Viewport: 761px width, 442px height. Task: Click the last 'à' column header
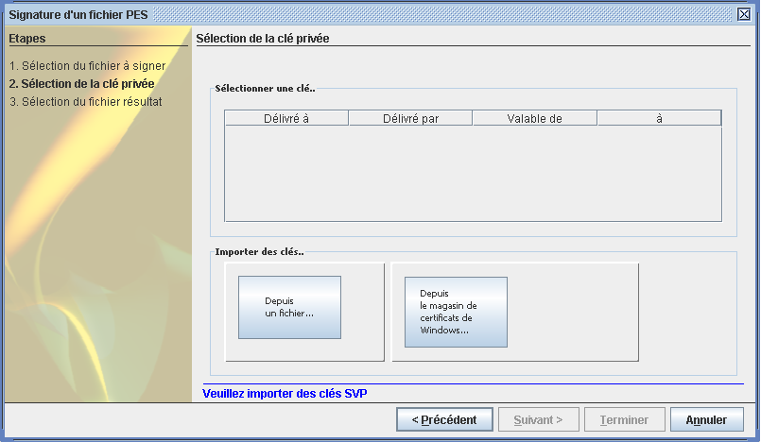point(658,118)
